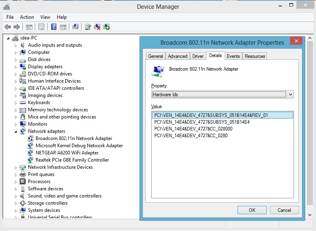
Task: Select Software devices entry
Action: point(46,189)
